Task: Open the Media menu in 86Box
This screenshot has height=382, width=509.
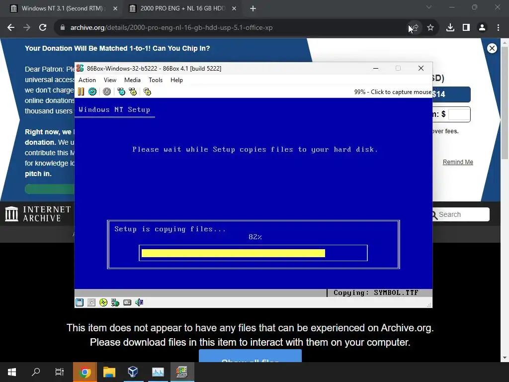Action: click(x=132, y=80)
